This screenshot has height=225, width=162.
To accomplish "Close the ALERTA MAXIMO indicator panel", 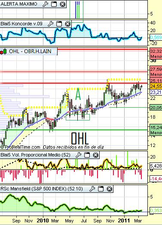I will [x=63, y=4].
